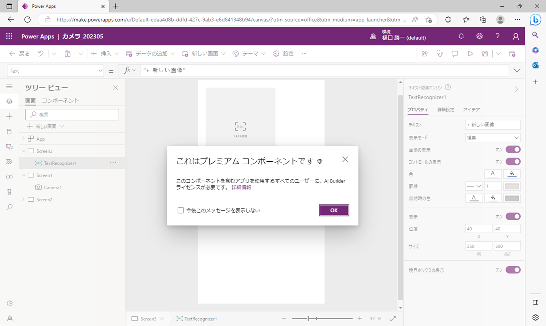Image resolution: width=546 pixels, height=326 pixels.
Task: Click the undo icon in the toolbar
Action: 41,53
